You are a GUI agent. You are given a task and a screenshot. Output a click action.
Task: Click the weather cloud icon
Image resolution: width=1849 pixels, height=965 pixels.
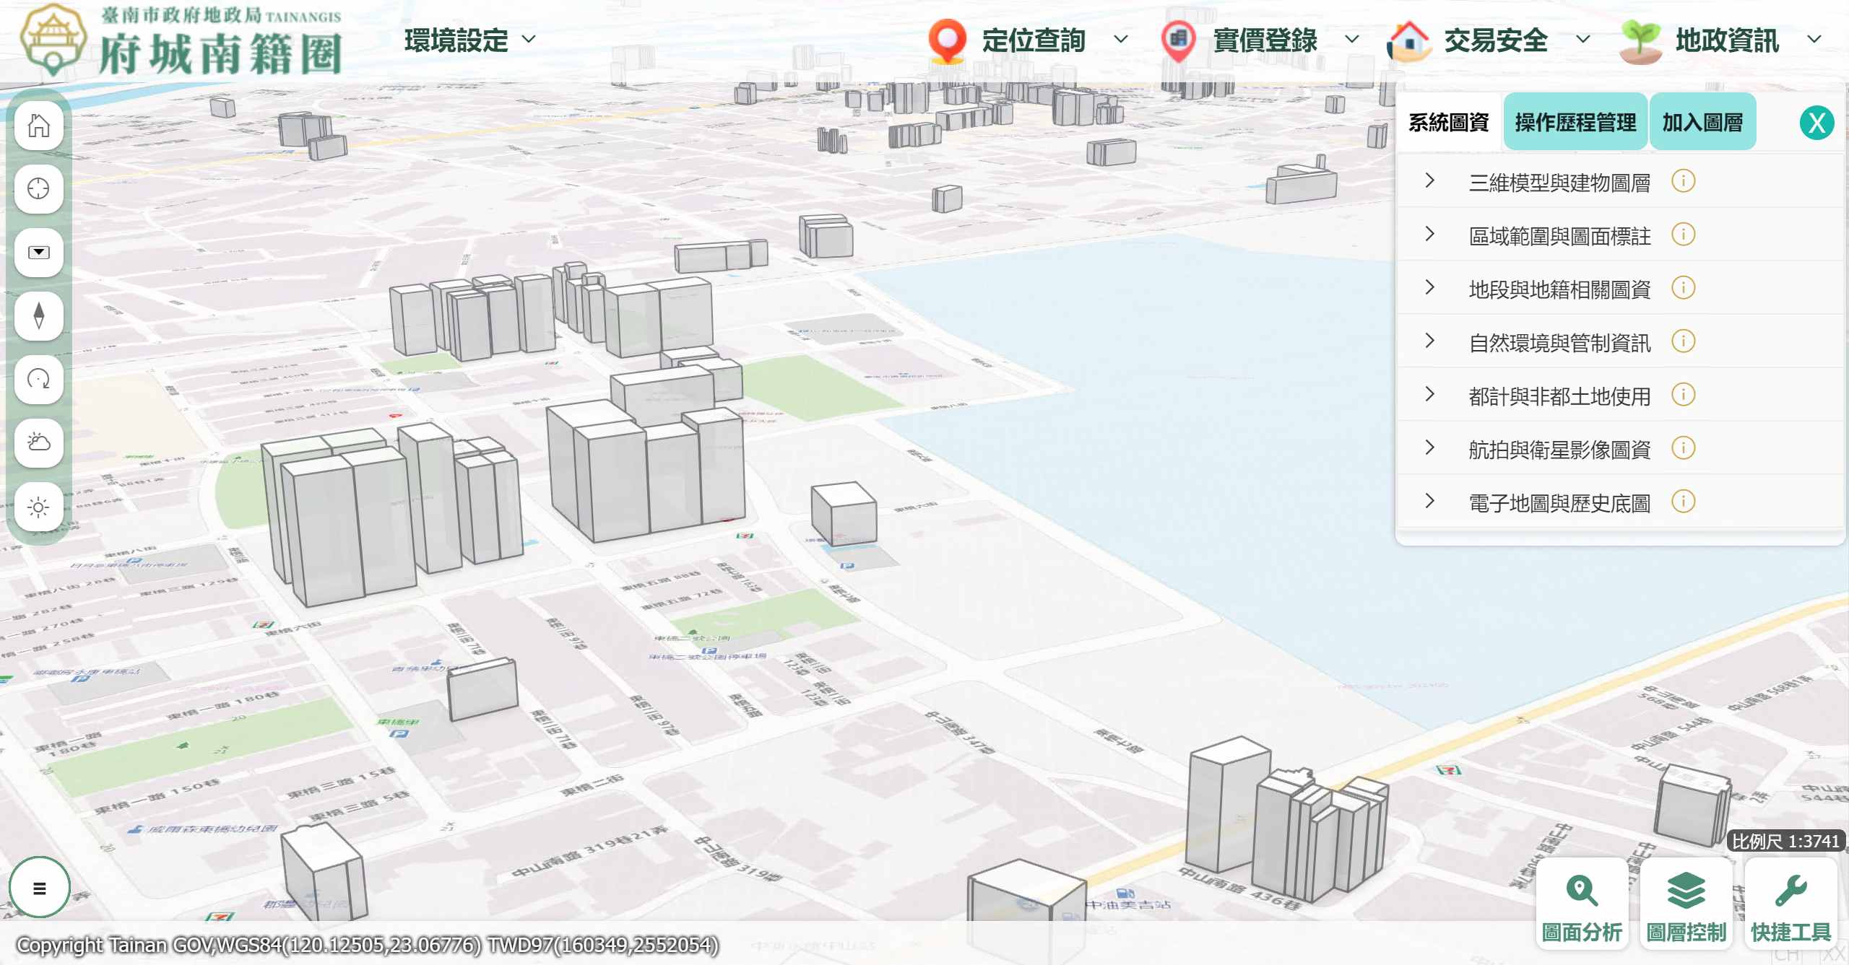39,442
